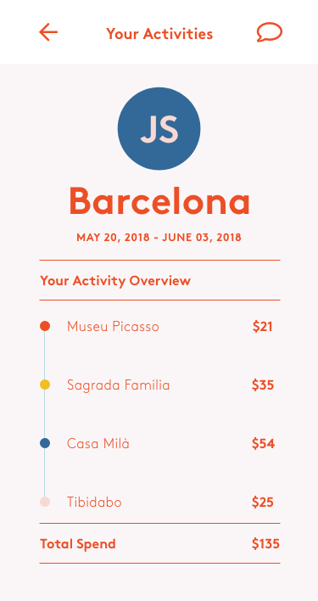The image size is (318, 601).
Task: Click the $35 Sagrada Familia price
Action: [263, 385]
